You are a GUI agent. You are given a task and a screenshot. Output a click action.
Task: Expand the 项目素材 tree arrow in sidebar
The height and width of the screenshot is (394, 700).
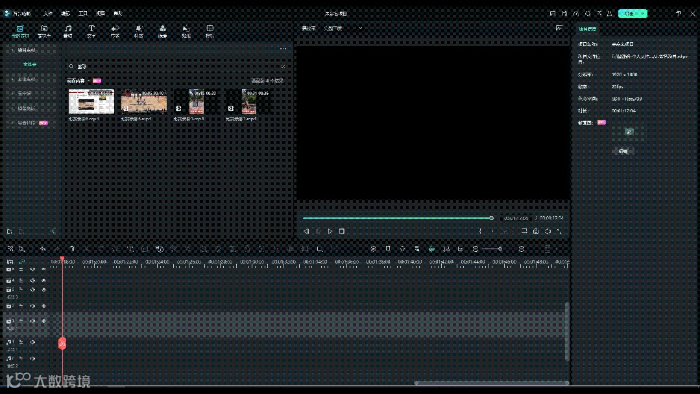pyautogui.click(x=12, y=50)
